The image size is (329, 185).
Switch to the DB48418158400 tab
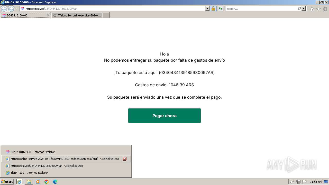(x=25, y=15)
